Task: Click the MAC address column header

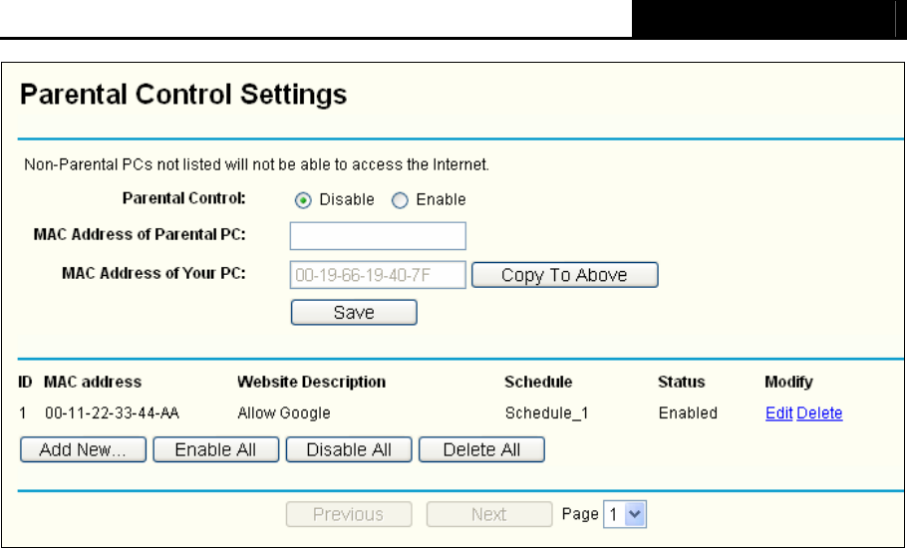Action: 93,382
